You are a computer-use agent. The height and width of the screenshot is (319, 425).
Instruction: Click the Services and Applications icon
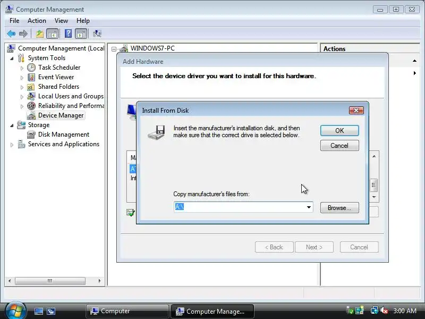click(x=21, y=144)
